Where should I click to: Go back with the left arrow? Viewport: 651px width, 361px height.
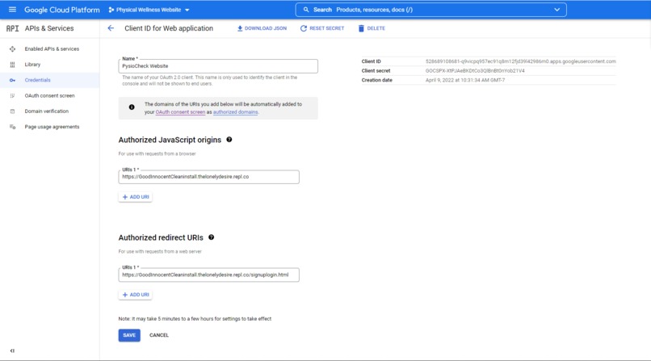pos(111,28)
